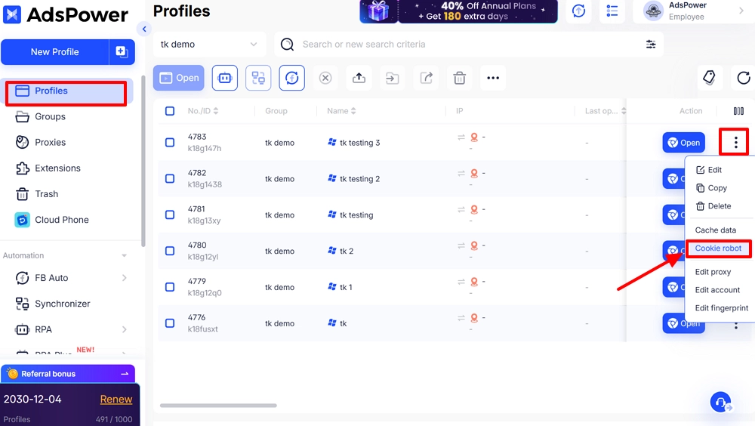Open the customer support chat bubble
The height and width of the screenshot is (426, 755).
720,402
